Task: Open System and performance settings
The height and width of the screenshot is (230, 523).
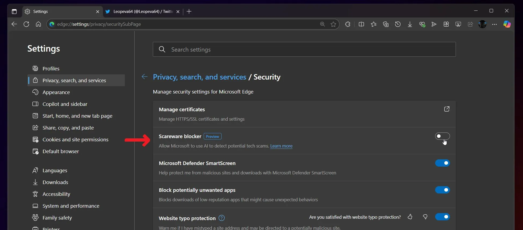Action: click(76, 206)
